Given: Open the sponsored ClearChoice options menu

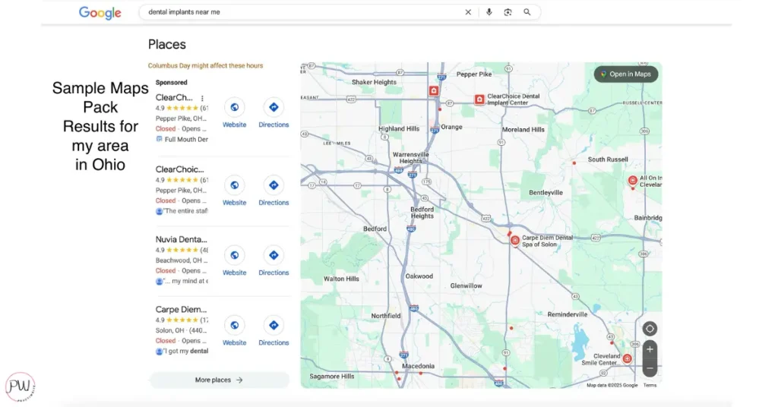Looking at the screenshot, I should (202, 98).
